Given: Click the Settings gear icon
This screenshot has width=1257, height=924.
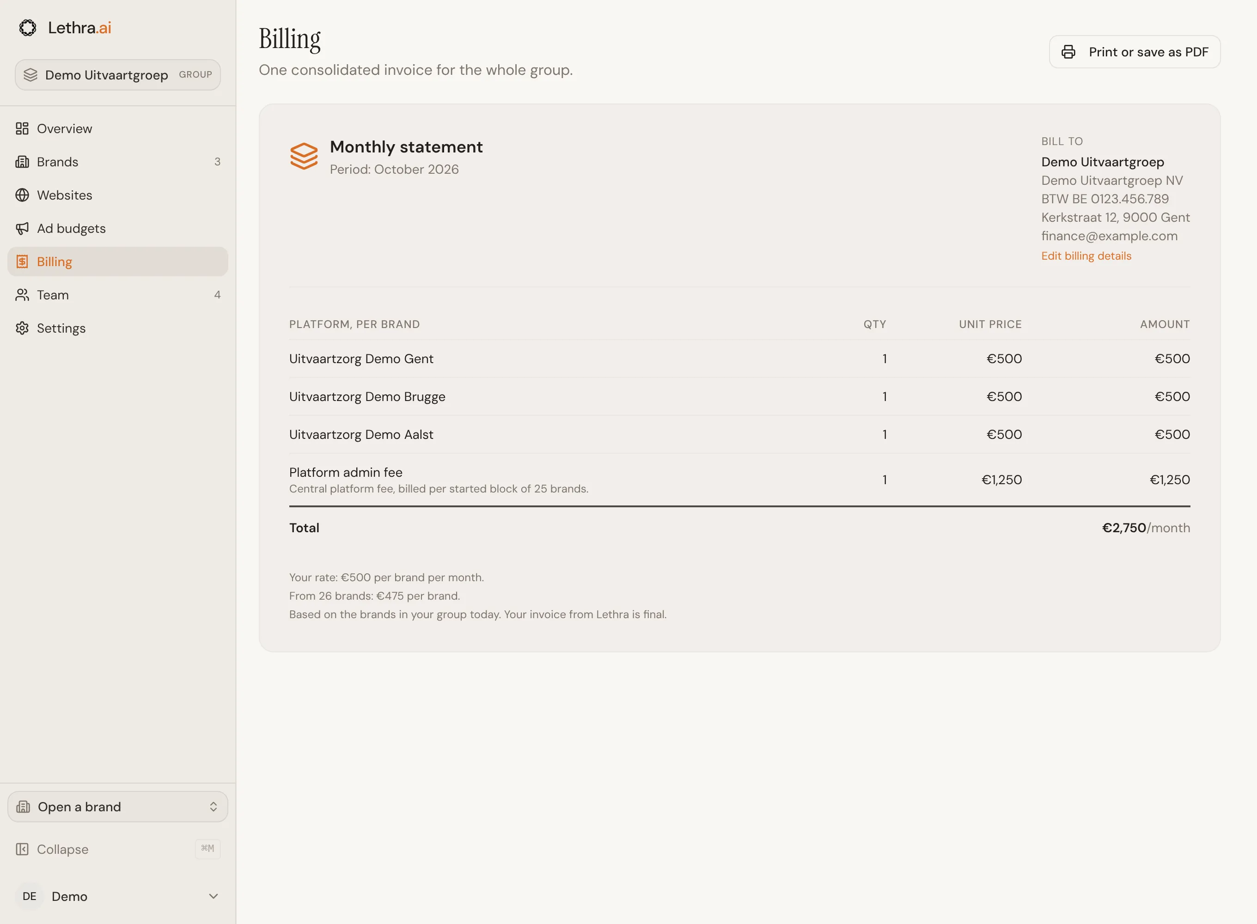Looking at the screenshot, I should 22,328.
